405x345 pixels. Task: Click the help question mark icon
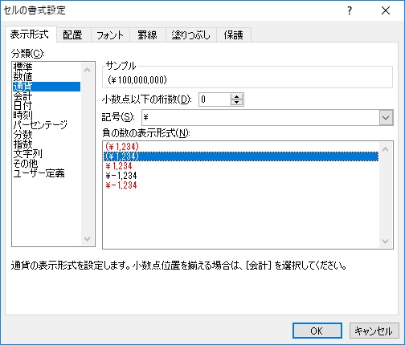pos(350,10)
